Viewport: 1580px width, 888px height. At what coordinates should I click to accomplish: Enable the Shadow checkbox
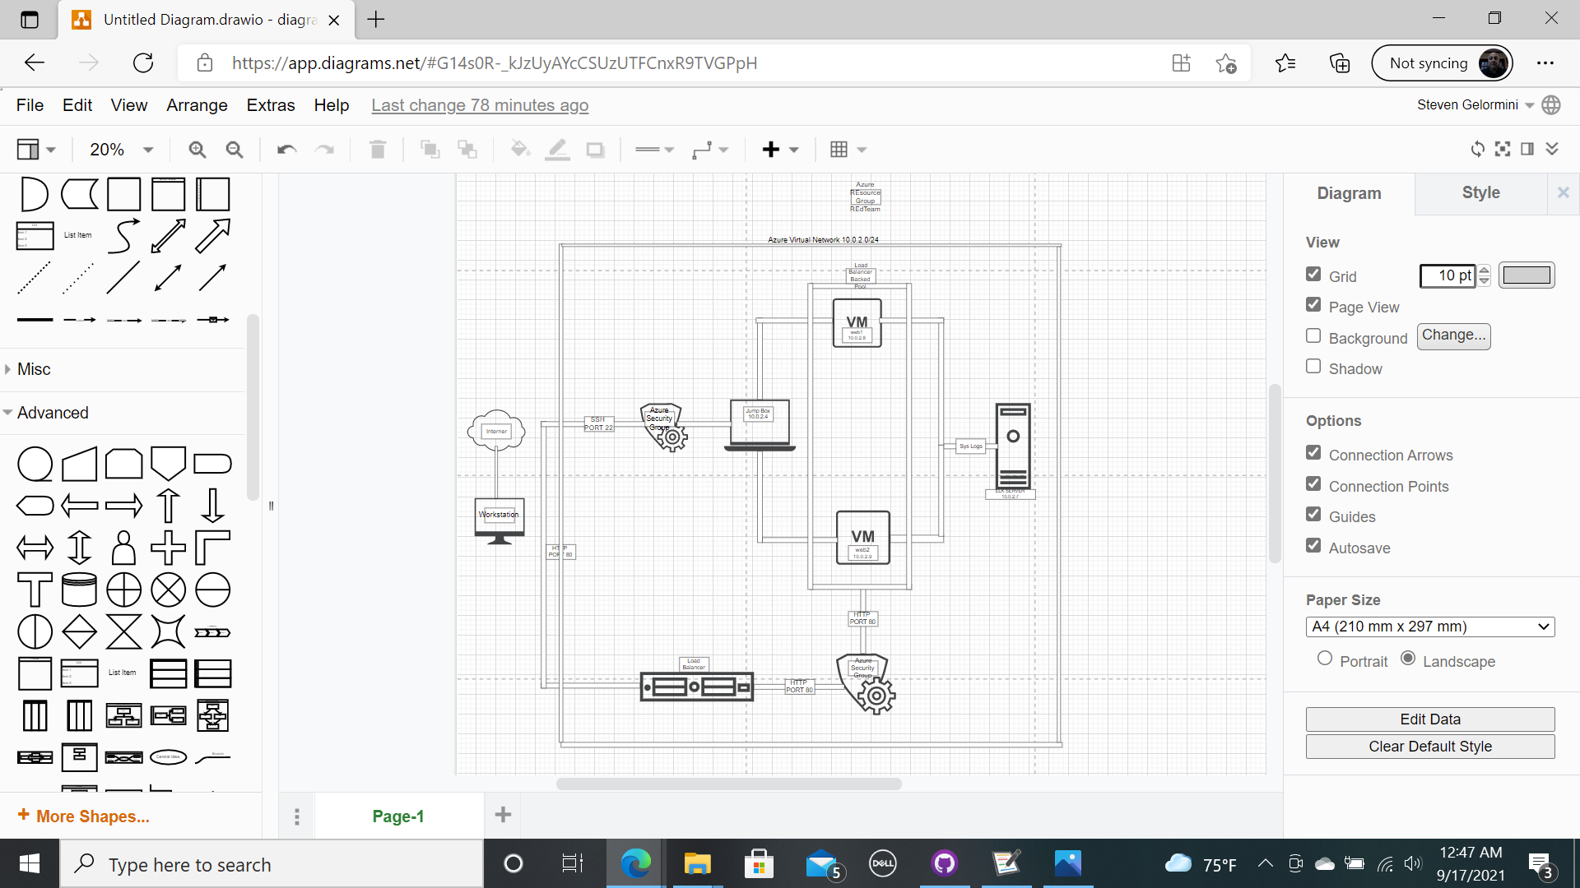pyautogui.click(x=1313, y=367)
